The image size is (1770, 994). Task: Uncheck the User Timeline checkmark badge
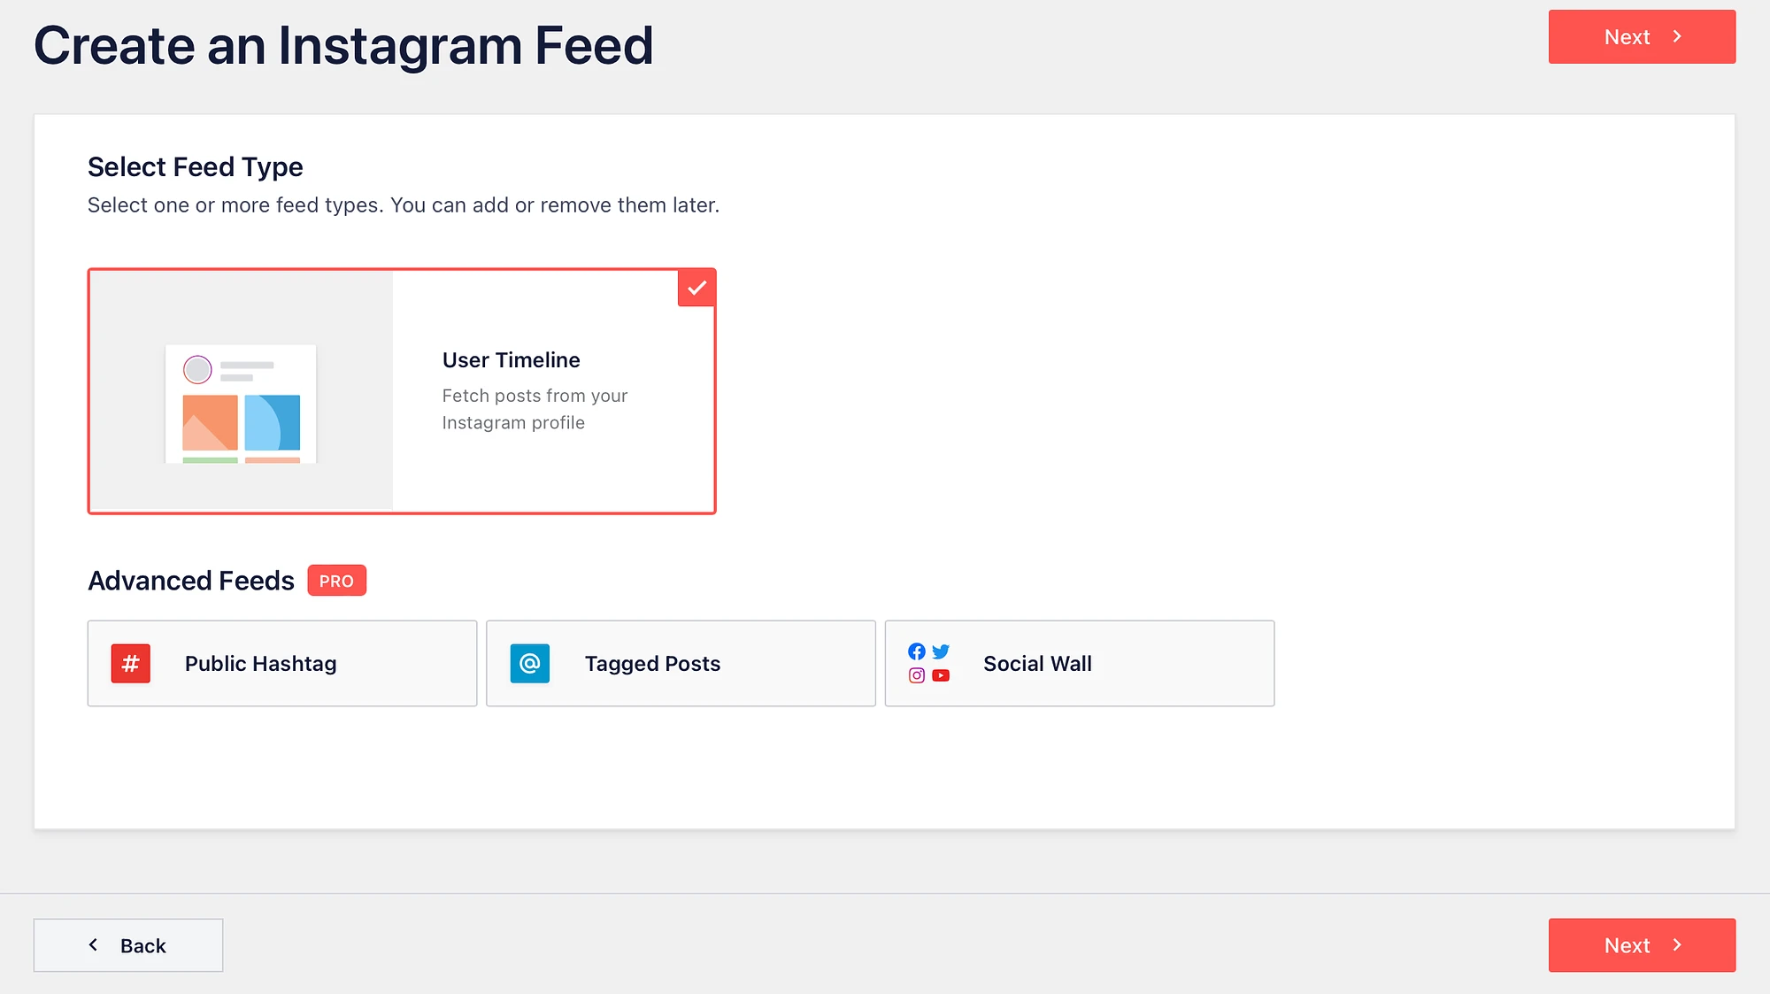tap(696, 288)
